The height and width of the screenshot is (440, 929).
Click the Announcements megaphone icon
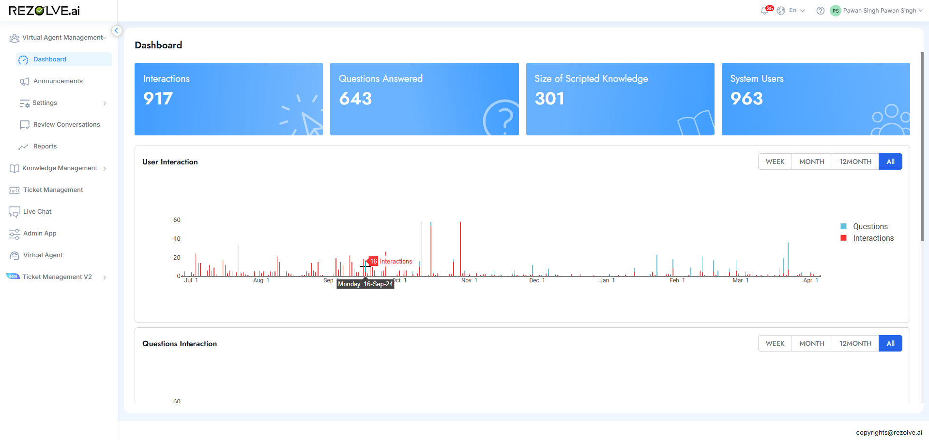pos(24,81)
